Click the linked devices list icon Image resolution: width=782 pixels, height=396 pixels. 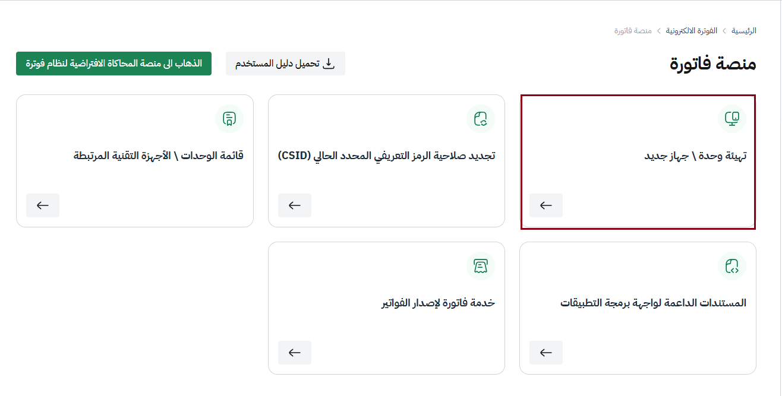pos(229,118)
